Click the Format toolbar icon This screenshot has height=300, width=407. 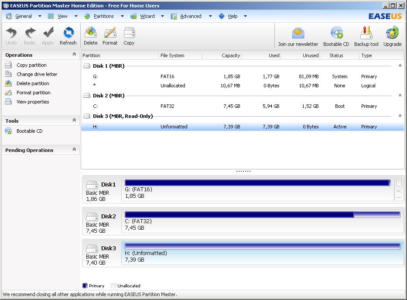pos(110,33)
